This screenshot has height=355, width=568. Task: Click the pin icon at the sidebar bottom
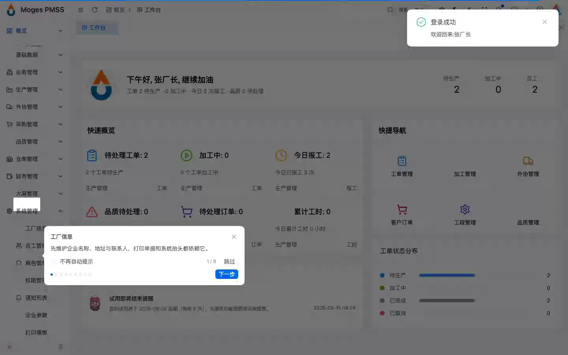61,347
